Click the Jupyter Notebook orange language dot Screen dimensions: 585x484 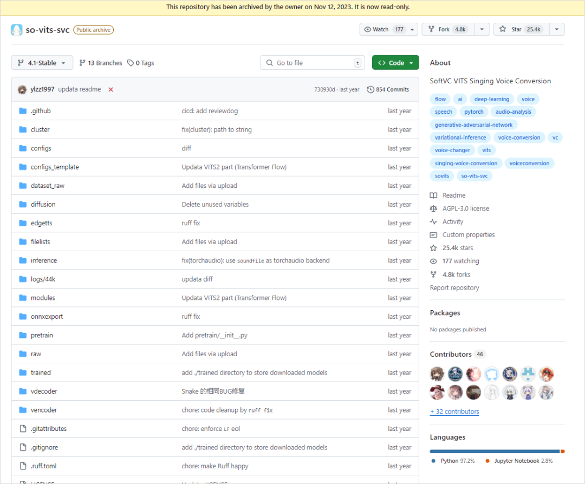click(487, 461)
